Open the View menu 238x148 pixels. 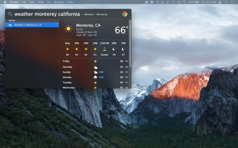coord(41,2)
